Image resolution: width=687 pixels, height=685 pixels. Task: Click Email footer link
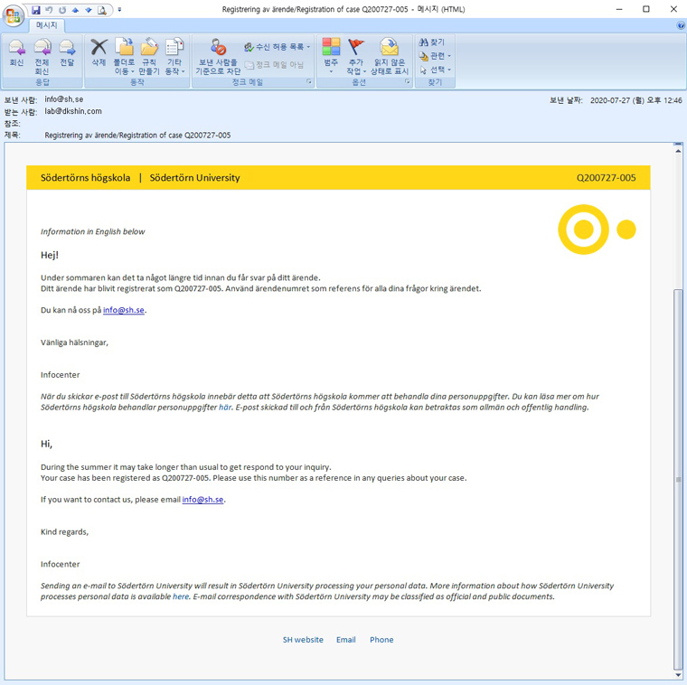(345, 640)
